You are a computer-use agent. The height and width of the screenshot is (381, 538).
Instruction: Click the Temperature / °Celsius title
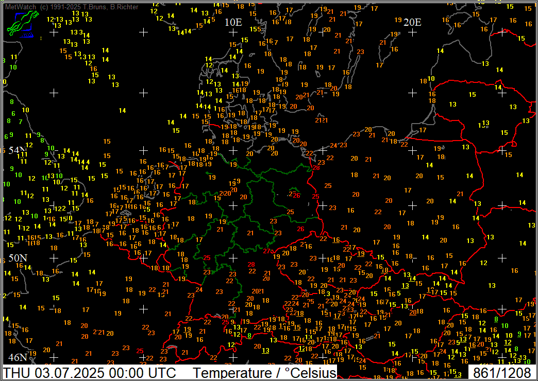pyautogui.click(x=264, y=373)
